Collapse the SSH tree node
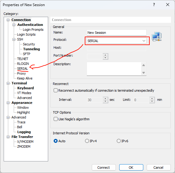Screen dimensions: 175x173 click(x=14, y=40)
